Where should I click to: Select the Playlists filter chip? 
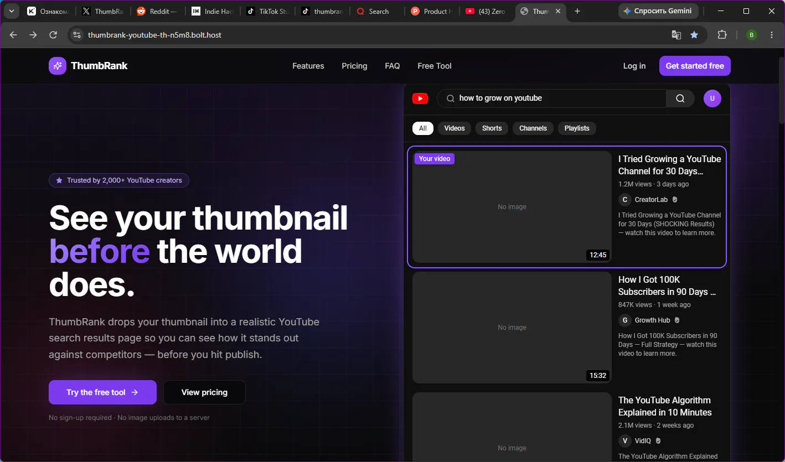[x=577, y=128]
